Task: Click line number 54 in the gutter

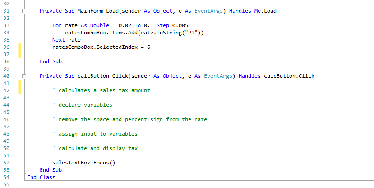Action: click(x=6, y=177)
